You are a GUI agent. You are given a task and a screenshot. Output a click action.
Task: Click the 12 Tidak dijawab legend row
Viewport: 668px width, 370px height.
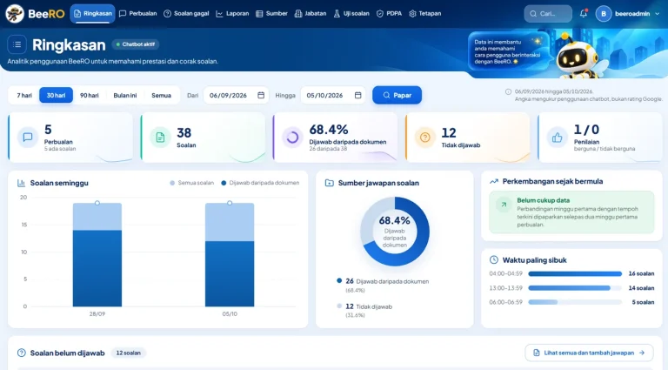click(364, 310)
